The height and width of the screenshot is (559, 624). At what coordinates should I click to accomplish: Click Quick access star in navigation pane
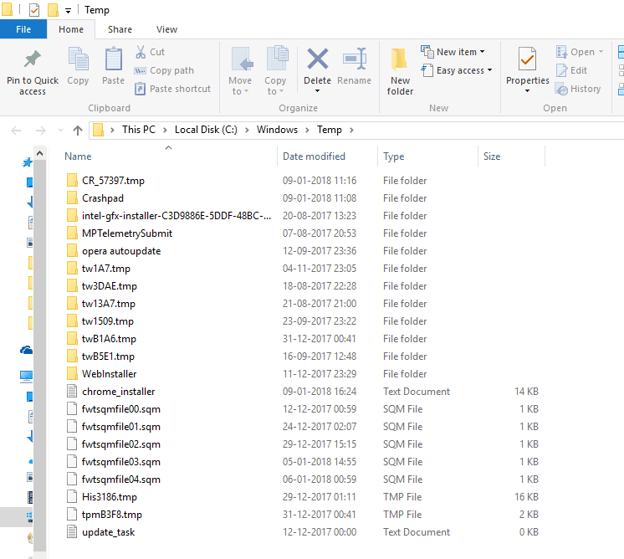point(27,162)
